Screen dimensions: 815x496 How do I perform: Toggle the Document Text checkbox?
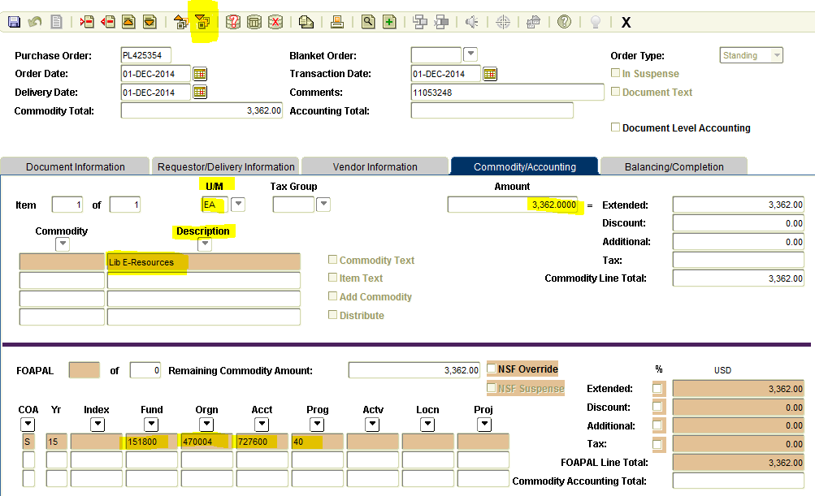(x=615, y=92)
